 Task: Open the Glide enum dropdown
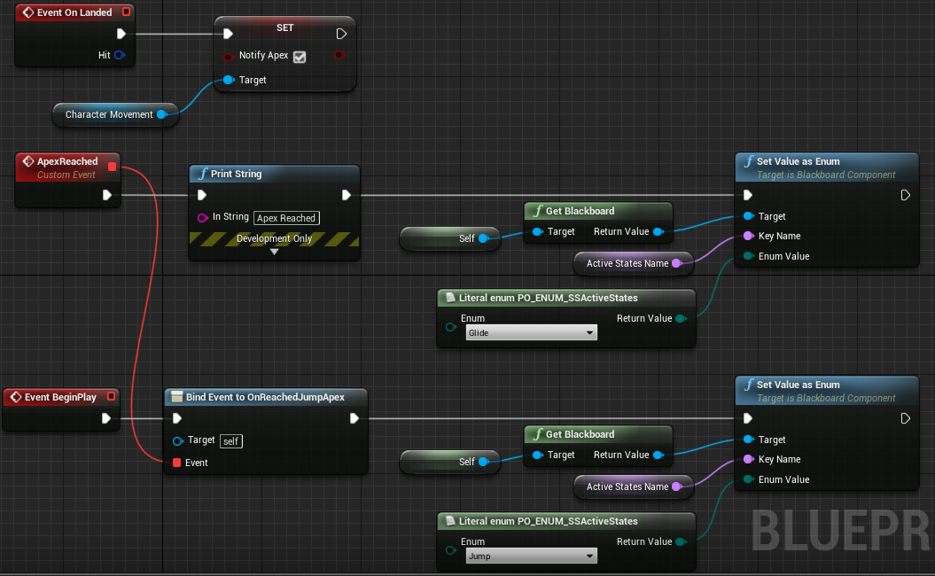click(531, 332)
